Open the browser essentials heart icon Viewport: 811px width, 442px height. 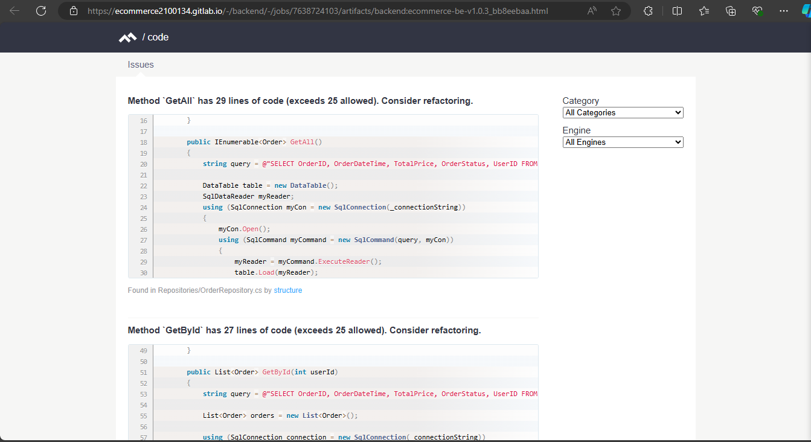coord(758,11)
